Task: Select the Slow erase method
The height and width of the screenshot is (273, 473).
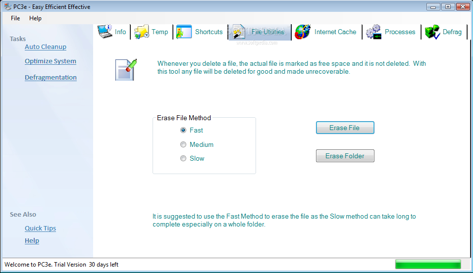Action: tap(183, 158)
